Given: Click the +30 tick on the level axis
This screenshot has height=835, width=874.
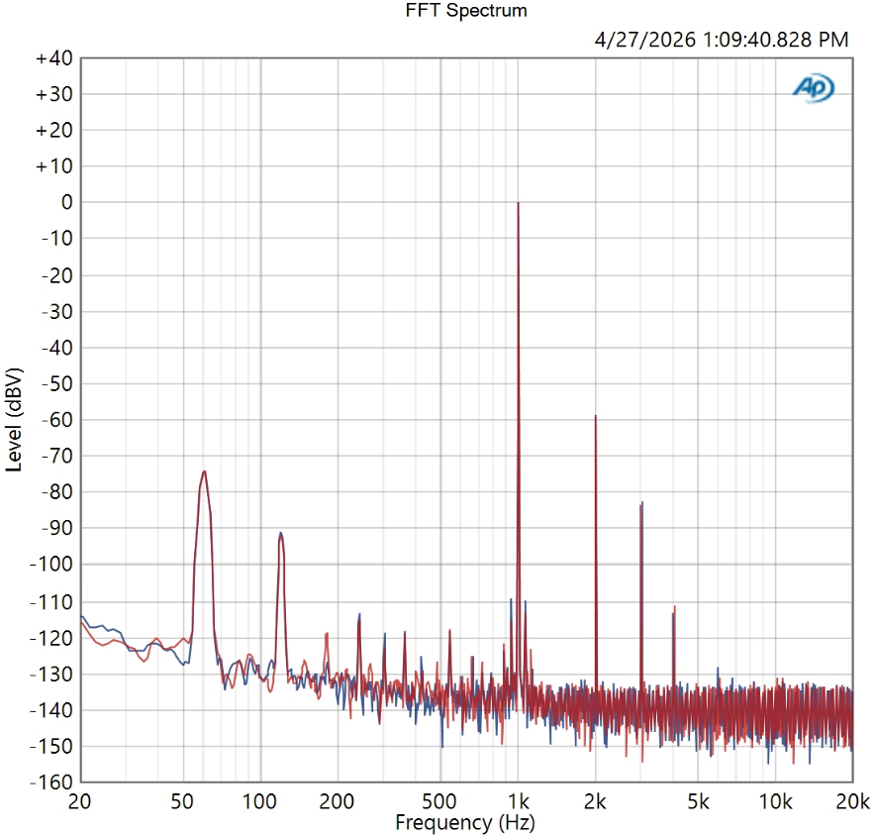Looking at the screenshot, I should tap(54, 94).
